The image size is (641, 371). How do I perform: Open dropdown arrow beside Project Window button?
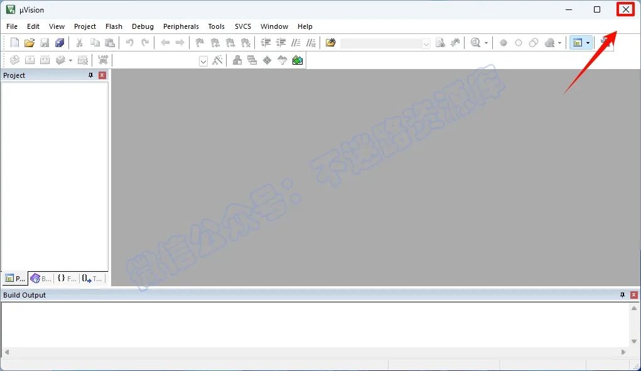tap(588, 43)
